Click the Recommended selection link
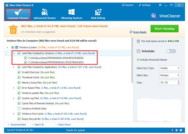Image resolution: width=188 pixels, height=134 pixels. [18, 125]
